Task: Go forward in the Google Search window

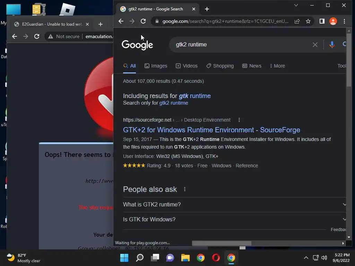Action: [132, 21]
